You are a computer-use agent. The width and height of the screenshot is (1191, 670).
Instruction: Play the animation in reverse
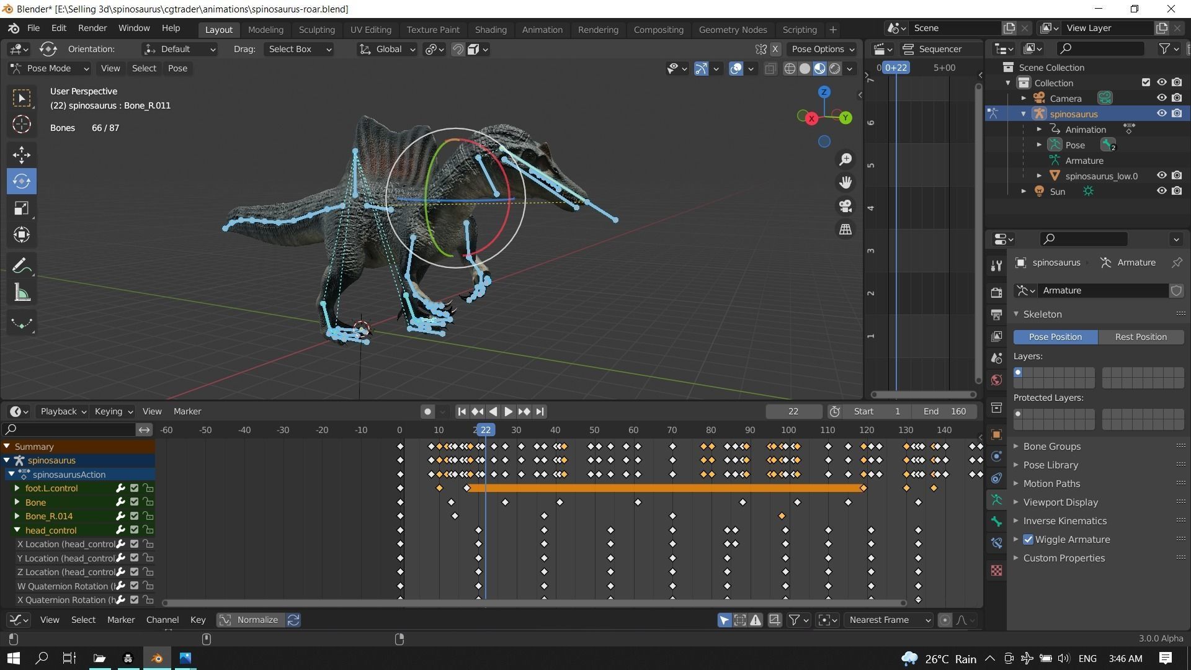tap(493, 411)
